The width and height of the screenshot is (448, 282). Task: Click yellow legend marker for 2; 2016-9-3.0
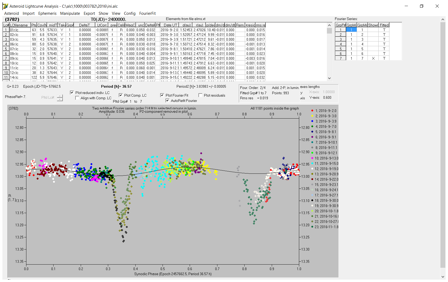[x=312, y=116]
